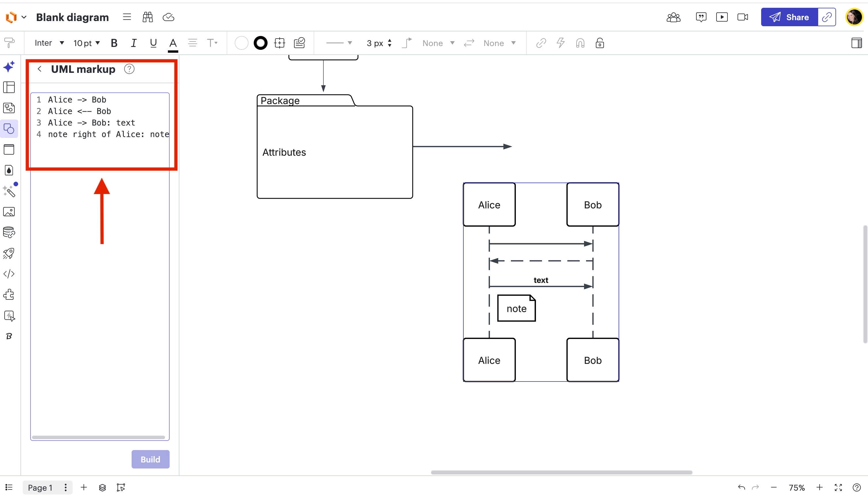This screenshot has height=499, width=868.
Task: Open the AI sparkle tool in sidebar
Action: point(9,66)
